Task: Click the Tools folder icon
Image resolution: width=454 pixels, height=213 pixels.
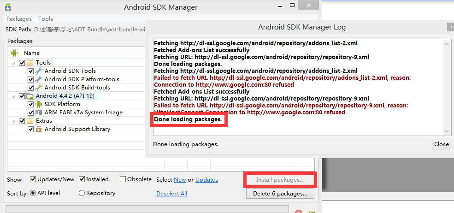Action: click(x=30, y=63)
